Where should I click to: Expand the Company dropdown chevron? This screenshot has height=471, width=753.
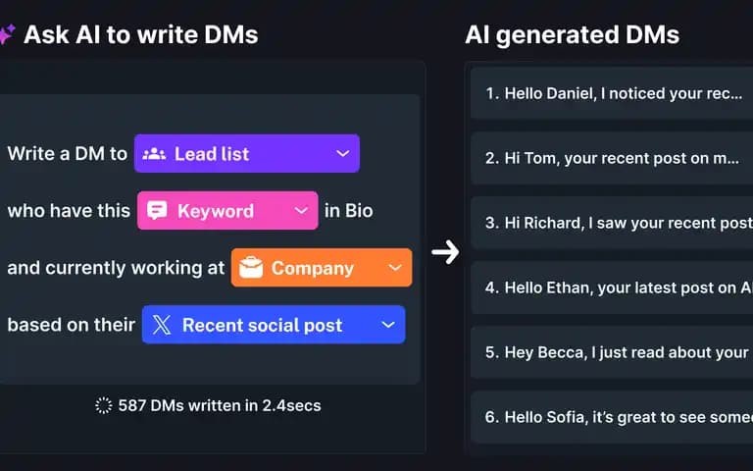(395, 268)
